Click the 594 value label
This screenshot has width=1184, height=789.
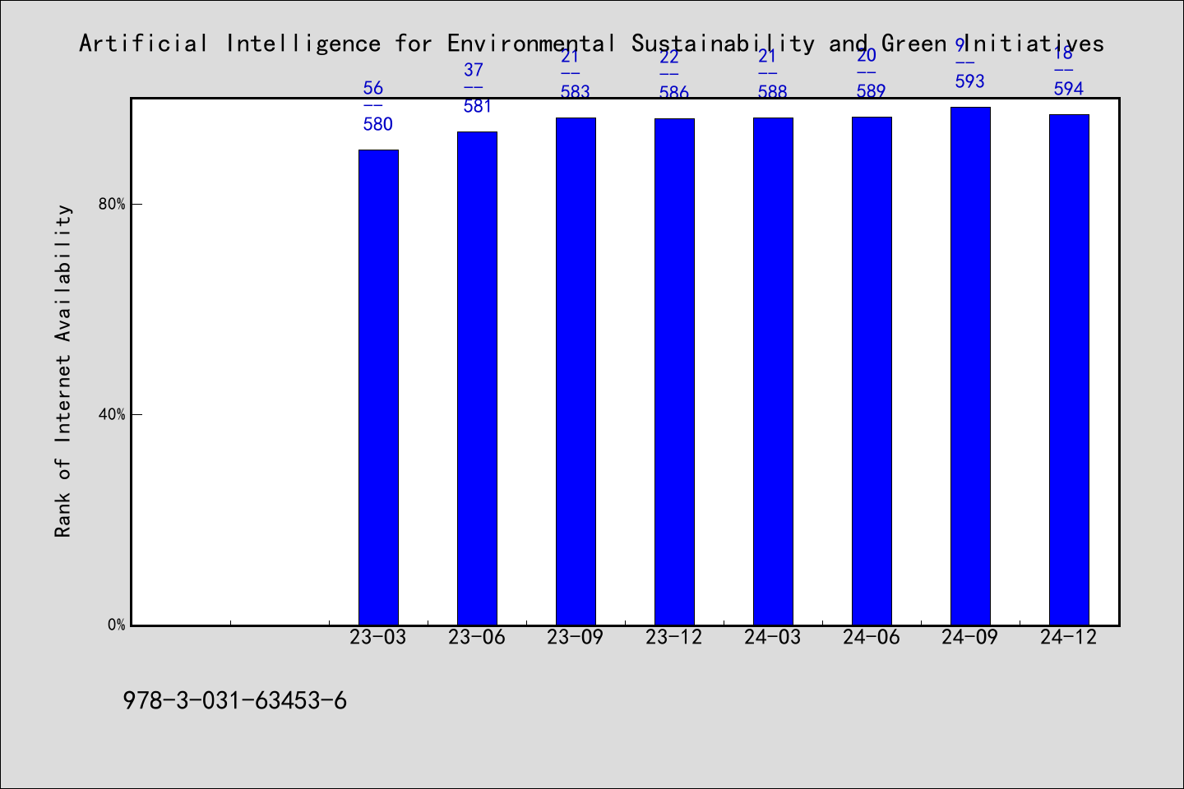pyautogui.click(x=1068, y=89)
